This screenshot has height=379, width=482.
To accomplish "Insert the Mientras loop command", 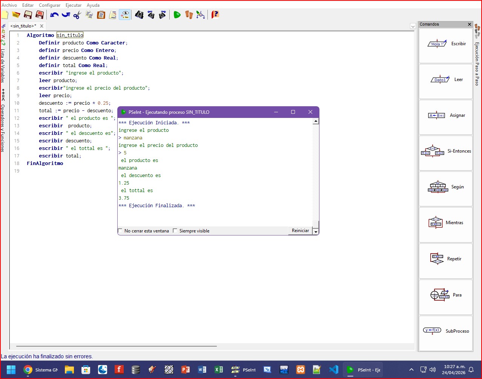I will (446, 223).
